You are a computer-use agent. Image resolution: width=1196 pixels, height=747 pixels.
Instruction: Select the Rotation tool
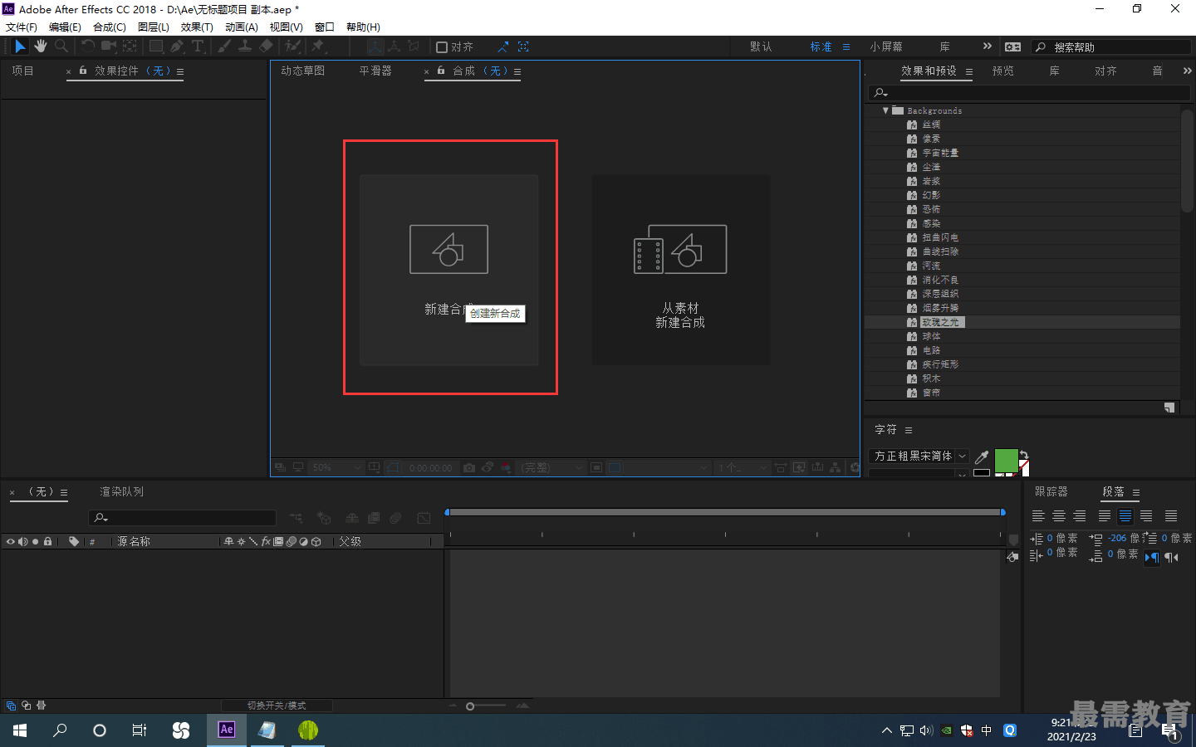87,46
